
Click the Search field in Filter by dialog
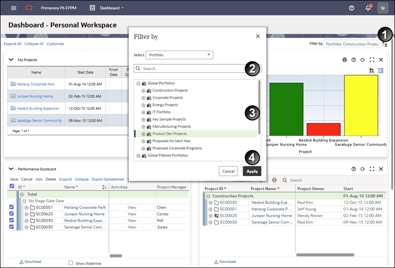(x=198, y=68)
